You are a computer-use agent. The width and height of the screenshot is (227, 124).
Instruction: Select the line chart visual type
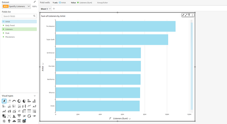29,106
